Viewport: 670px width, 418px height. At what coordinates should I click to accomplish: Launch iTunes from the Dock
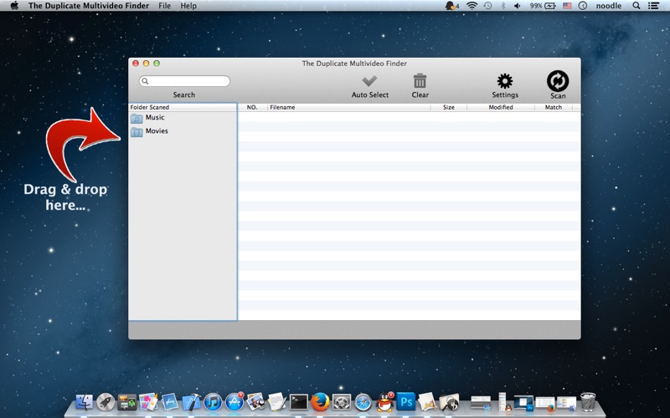213,402
